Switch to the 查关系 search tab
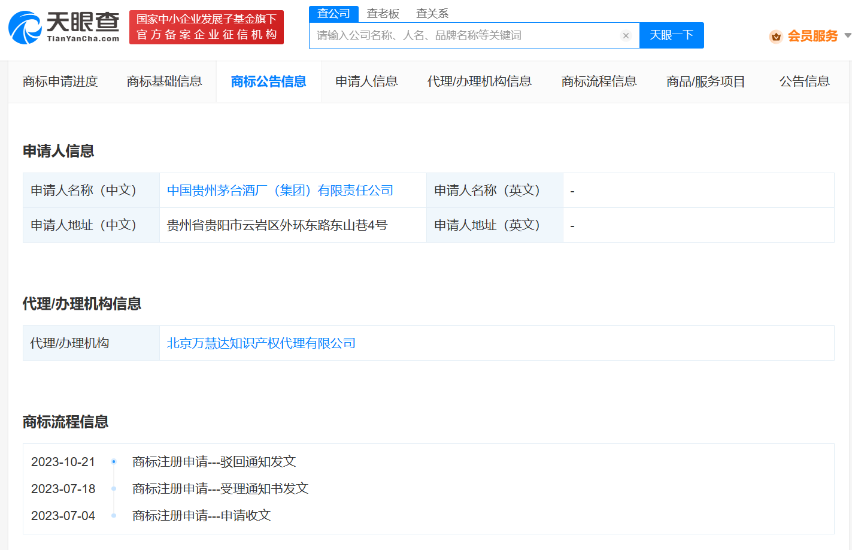Viewport: 852px width, 550px height. [432, 14]
